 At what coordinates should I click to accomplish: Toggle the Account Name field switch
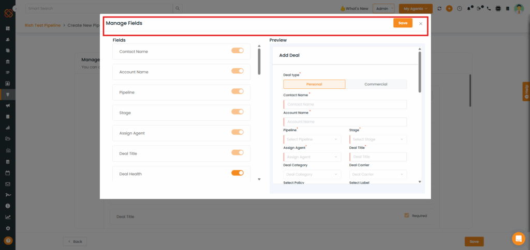click(237, 71)
